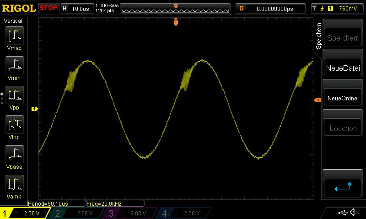Click the 120k pts memory depth readout
Screen dimensions: 366x219
click(x=105, y=10)
